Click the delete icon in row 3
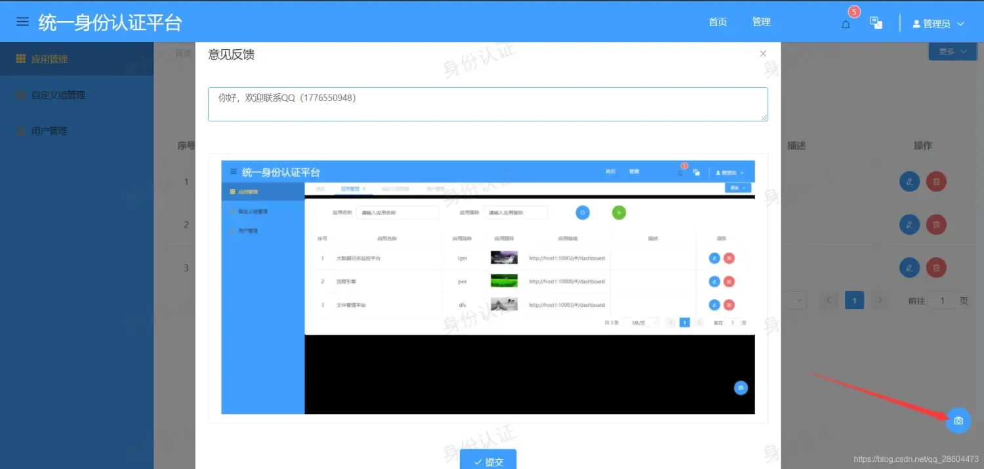 (x=936, y=268)
